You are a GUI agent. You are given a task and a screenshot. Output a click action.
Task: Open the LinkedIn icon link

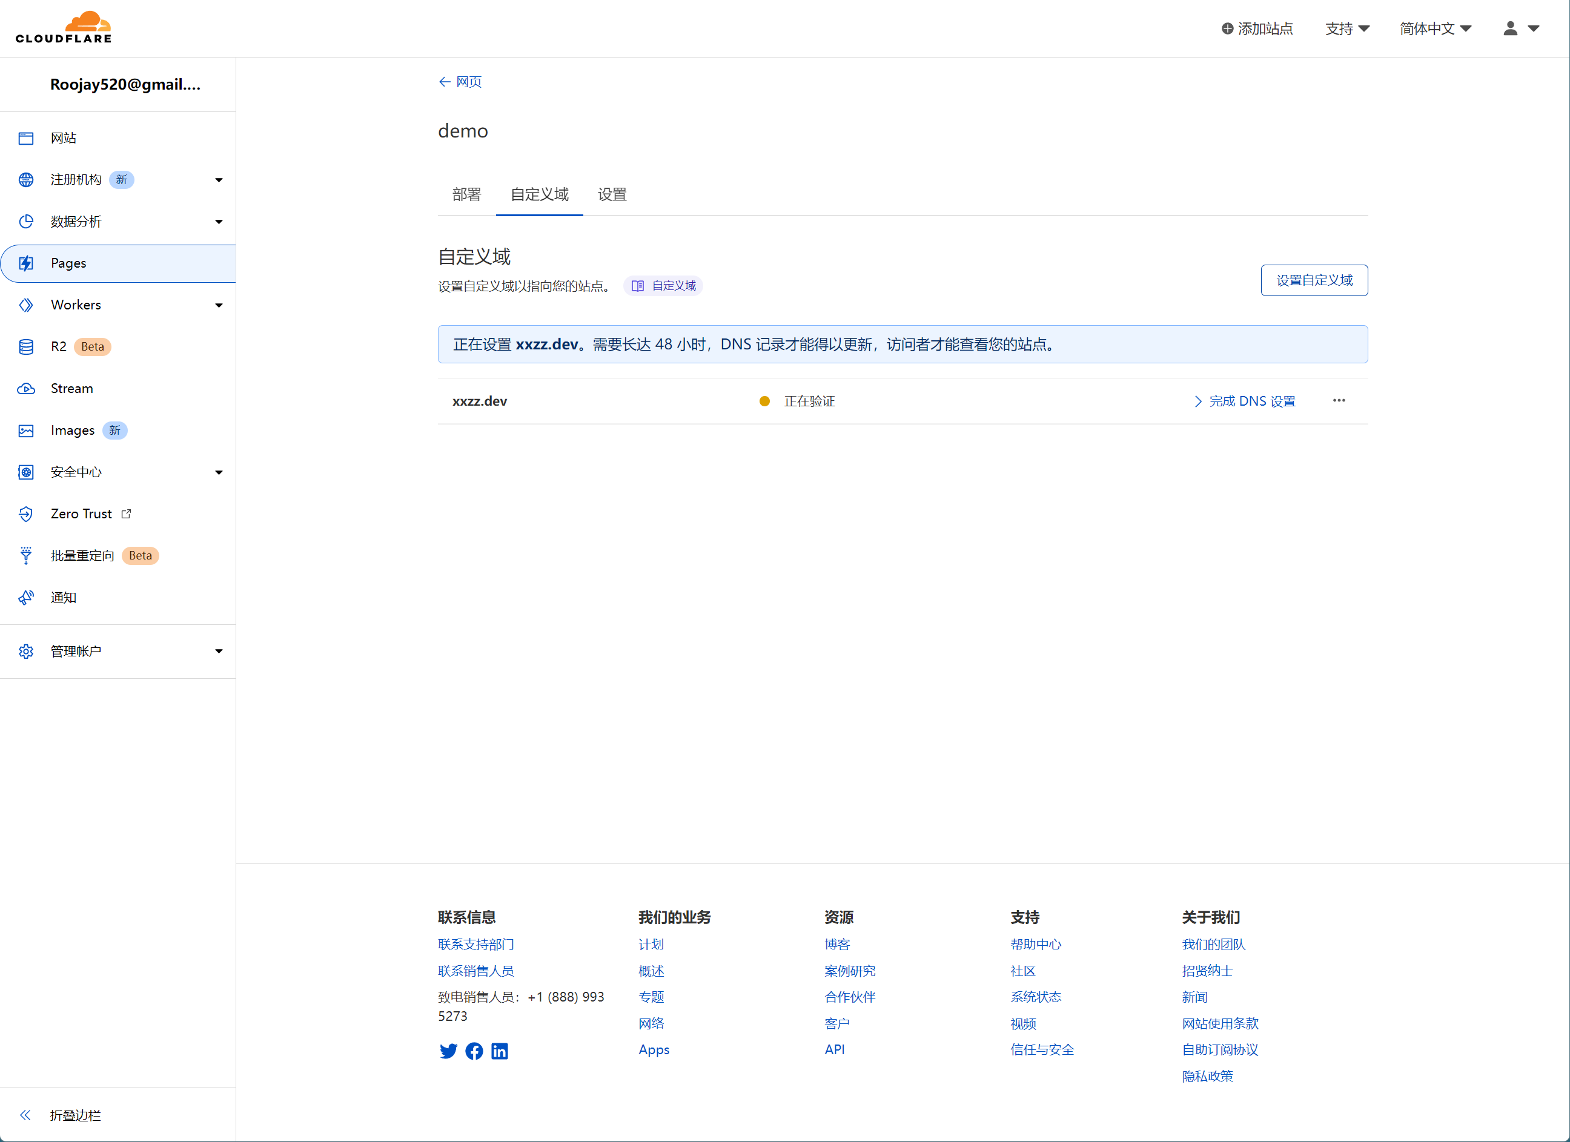point(499,1051)
